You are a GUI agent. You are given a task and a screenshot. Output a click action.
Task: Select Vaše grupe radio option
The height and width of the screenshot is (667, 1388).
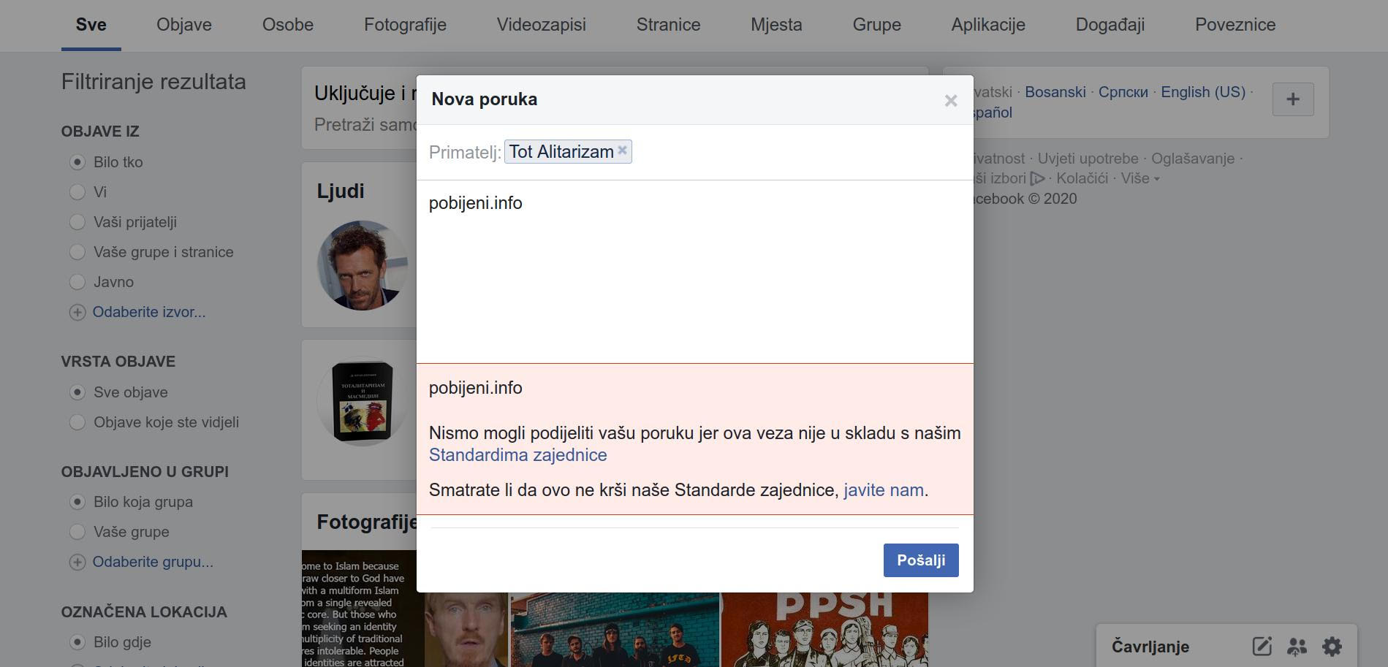point(77,532)
